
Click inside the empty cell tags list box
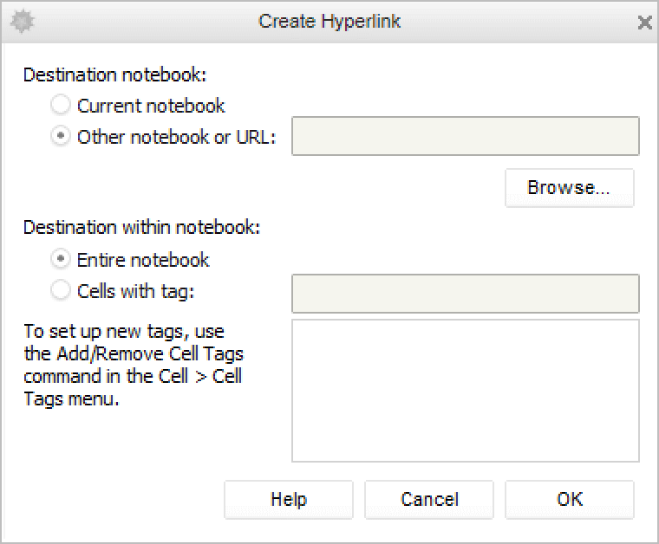(x=465, y=391)
